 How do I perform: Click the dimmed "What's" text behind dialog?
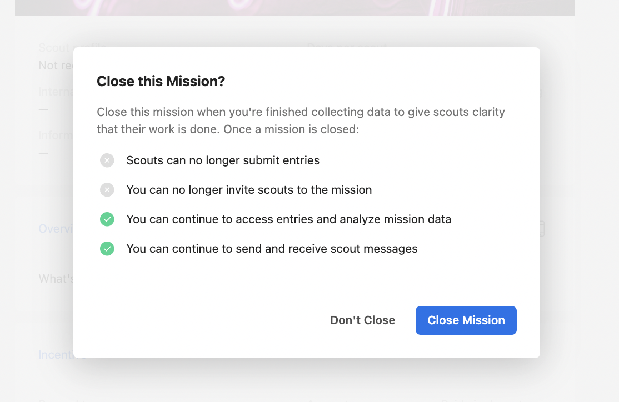point(56,279)
